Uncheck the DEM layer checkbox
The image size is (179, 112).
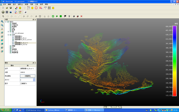click(11, 28)
